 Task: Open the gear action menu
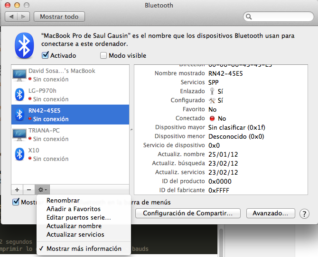[42, 190]
